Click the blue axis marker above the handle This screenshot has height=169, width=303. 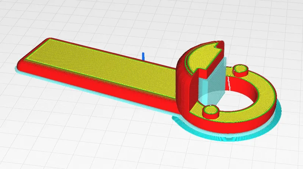pyautogui.click(x=144, y=56)
